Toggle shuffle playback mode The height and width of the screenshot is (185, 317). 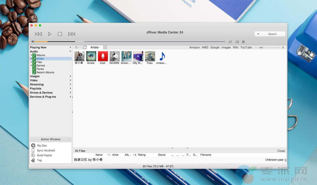point(237,42)
